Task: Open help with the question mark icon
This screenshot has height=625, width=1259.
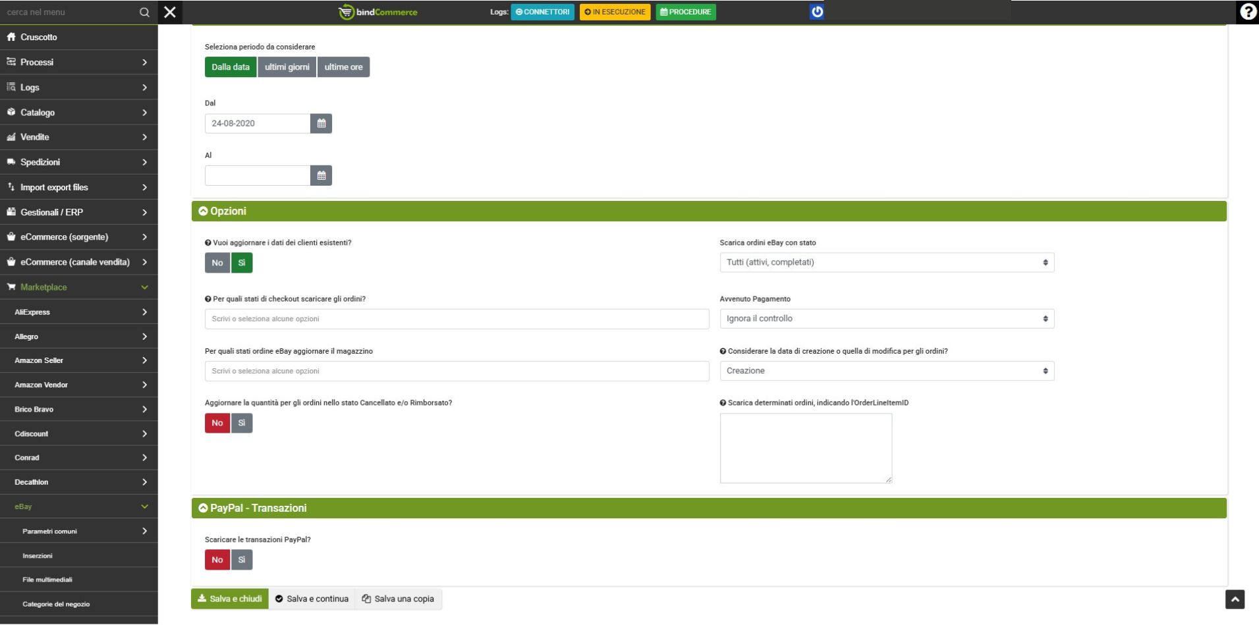Action: click(x=1247, y=12)
